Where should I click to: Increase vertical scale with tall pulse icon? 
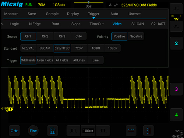(176, 8)
